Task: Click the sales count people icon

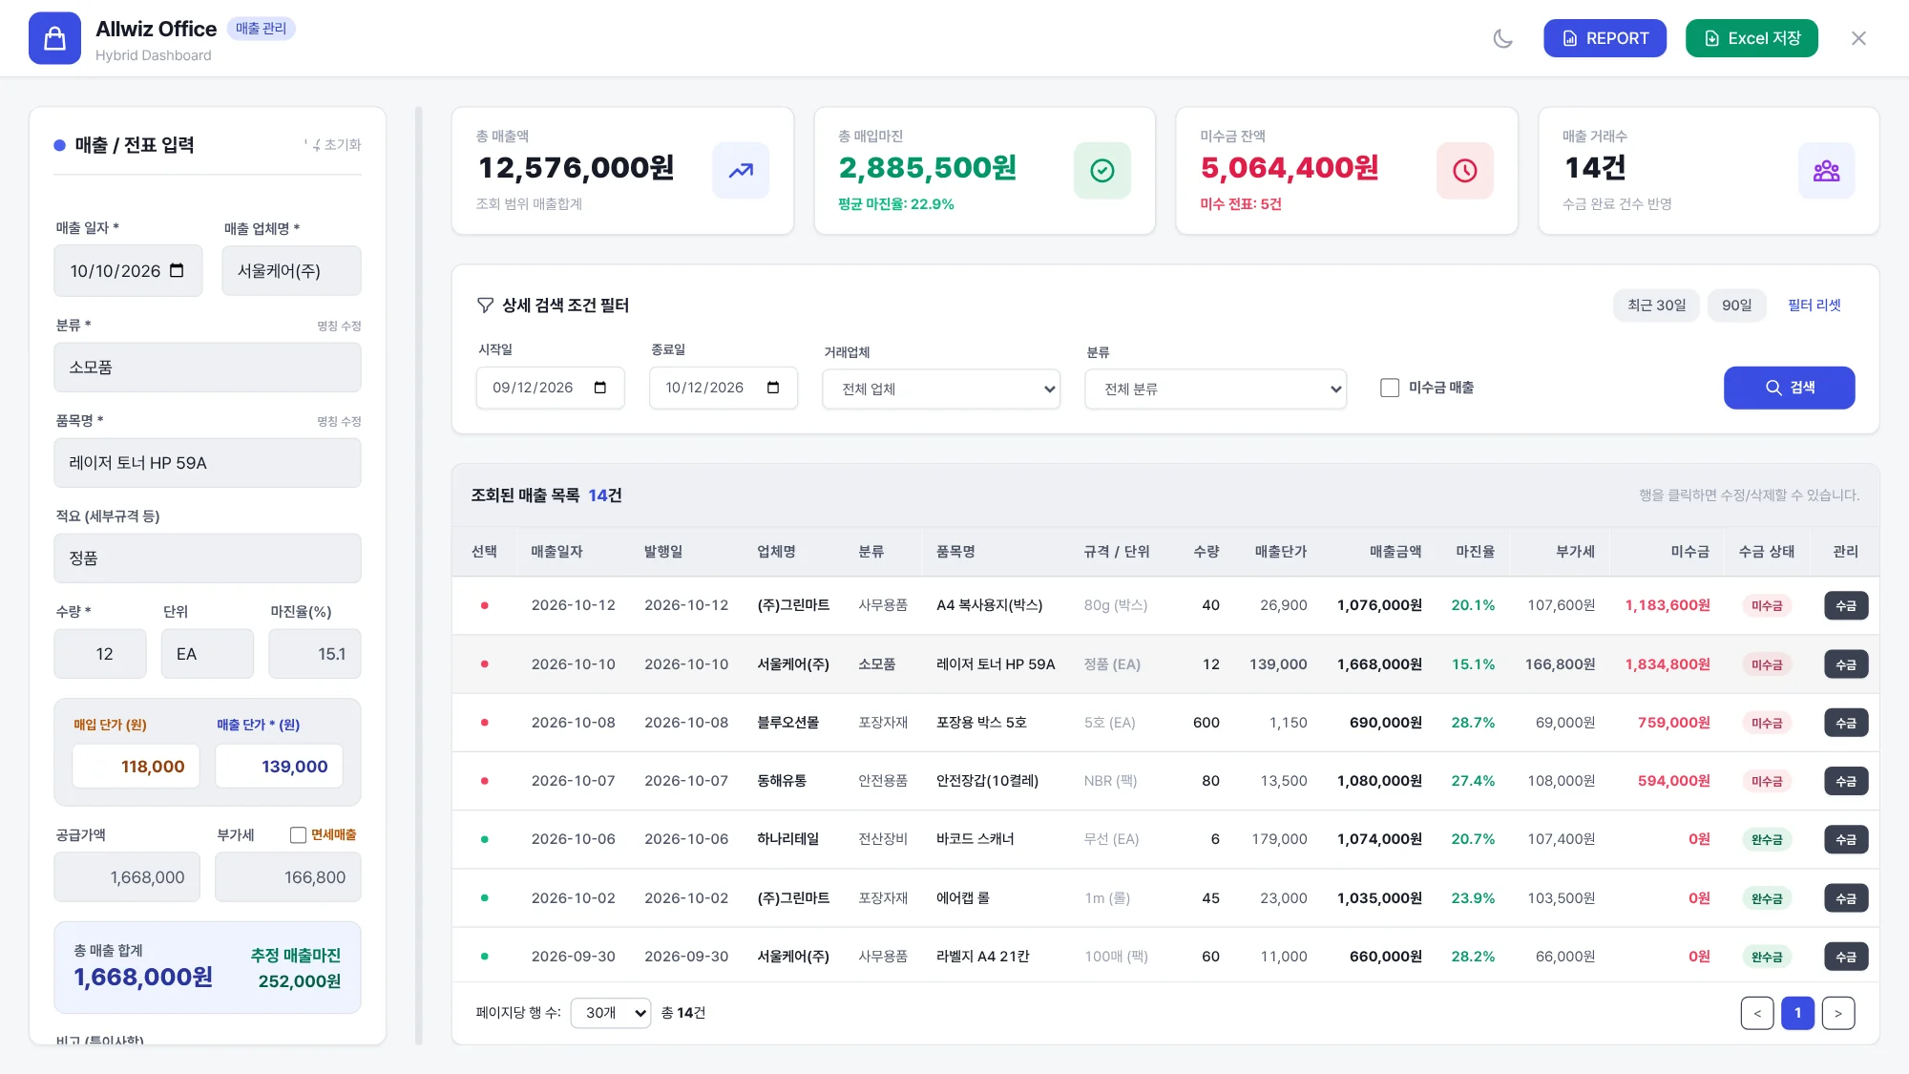Action: pos(1827,171)
